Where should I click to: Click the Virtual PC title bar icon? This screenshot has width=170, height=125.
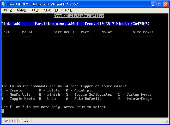tap(3, 4)
